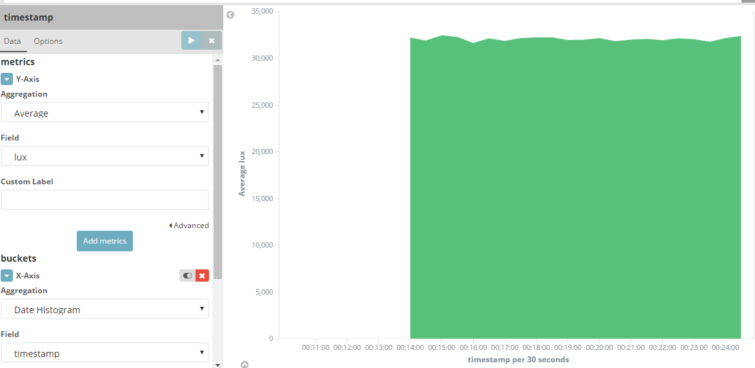The image size is (755, 368).
Task: Open the Y-Axis Aggregation Average dropdown
Action: pyautogui.click(x=105, y=113)
